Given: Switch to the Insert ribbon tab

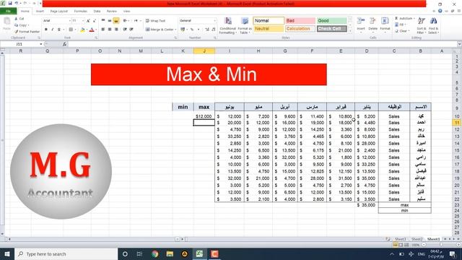Looking at the screenshot, I should (x=40, y=12).
